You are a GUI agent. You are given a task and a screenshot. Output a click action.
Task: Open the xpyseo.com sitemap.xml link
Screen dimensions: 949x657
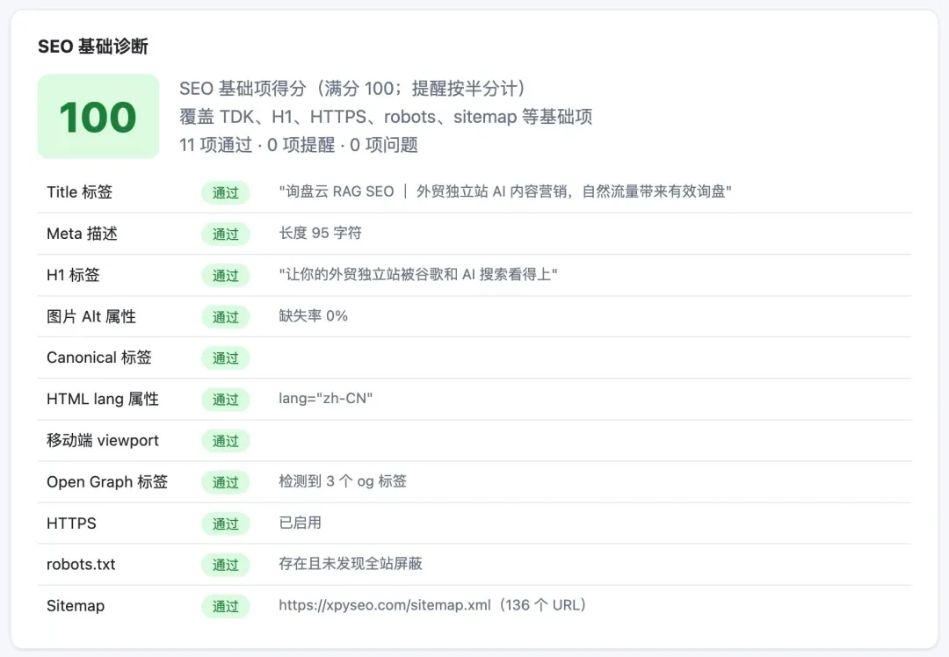click(x=384, y=605)
